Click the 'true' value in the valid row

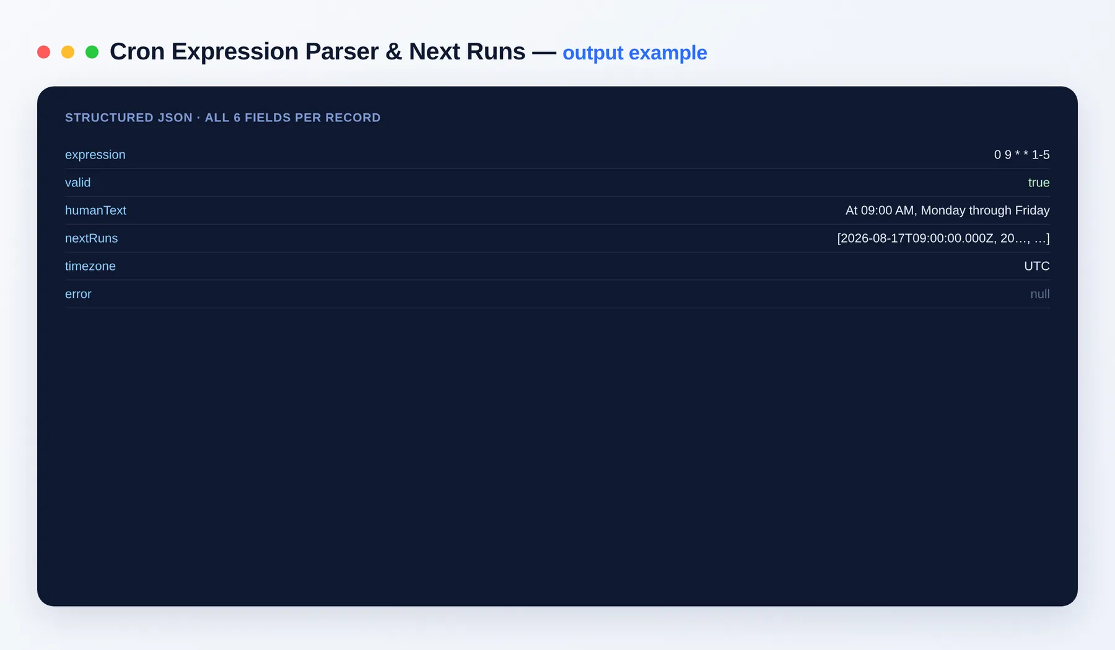click(x=1039, y=183)
